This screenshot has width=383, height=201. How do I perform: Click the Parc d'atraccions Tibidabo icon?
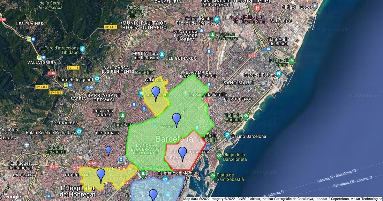(x=83, y=49)
